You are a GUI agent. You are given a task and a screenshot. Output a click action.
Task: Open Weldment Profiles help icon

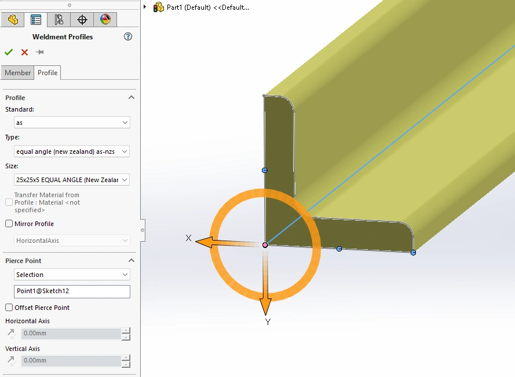(128, 36)
